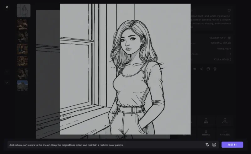Click the link icon left of share

point(195,69)
